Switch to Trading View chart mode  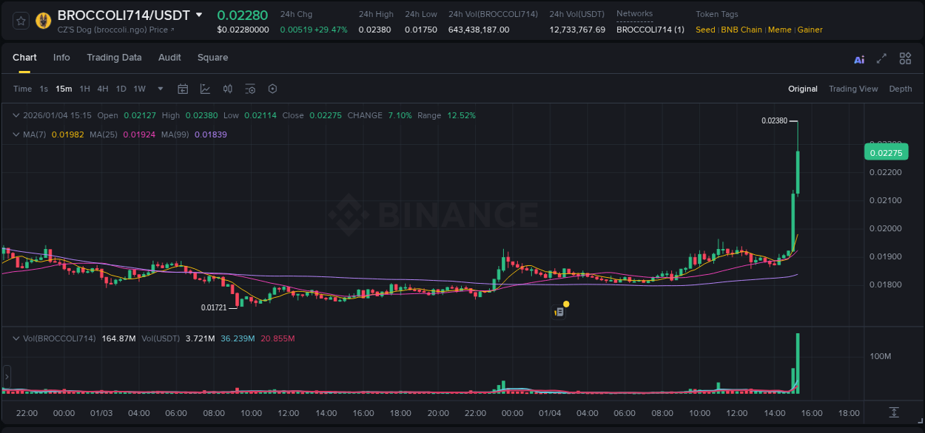(853, 88)
